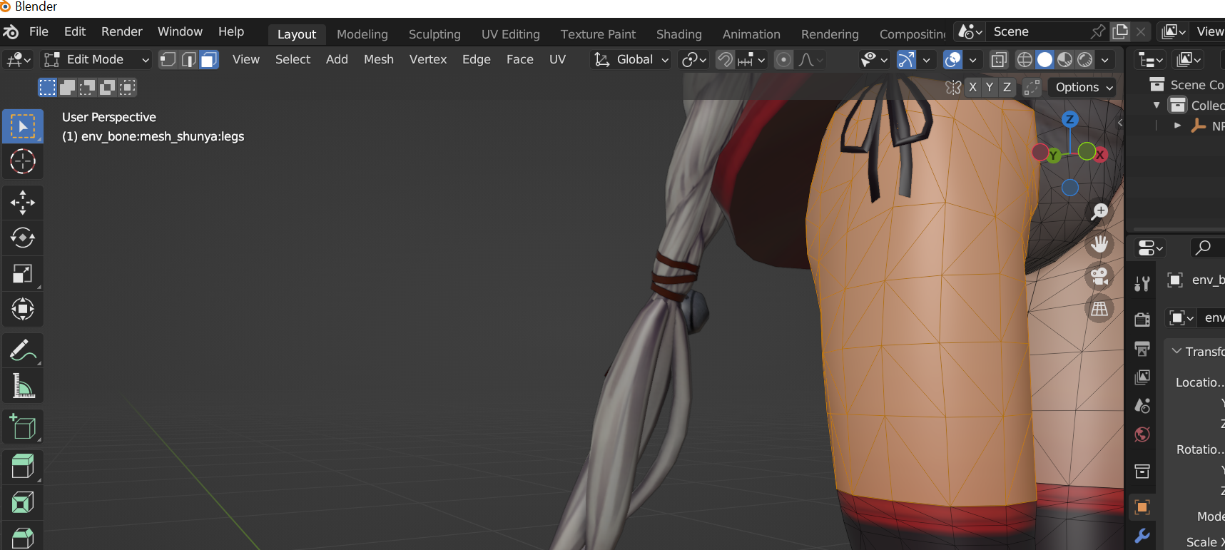
Task: Toggle snapping magnet
Action: 725,59
